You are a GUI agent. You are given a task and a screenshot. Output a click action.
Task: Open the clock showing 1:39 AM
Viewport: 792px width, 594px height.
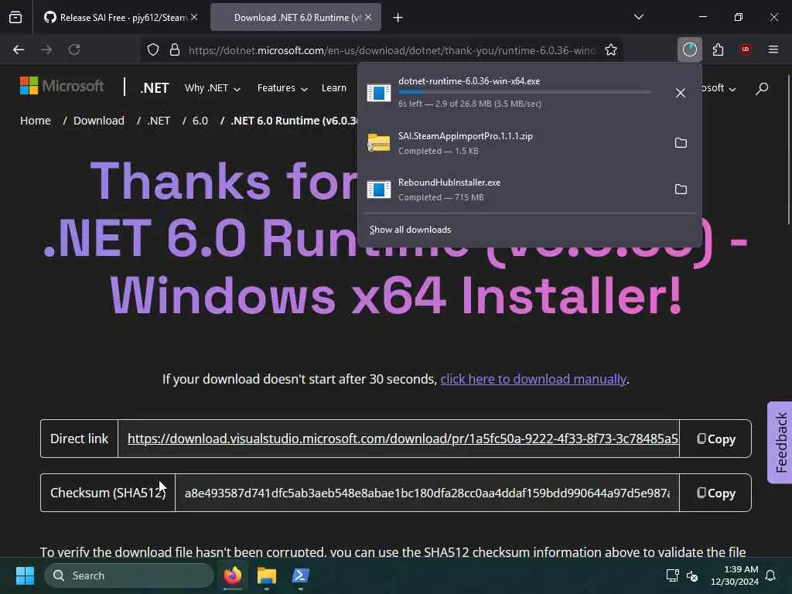[x=734, y=575]
